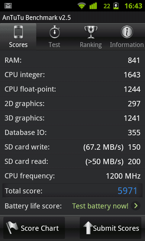145x241 pixels.
Task: Tap the 16:43 clock in status bar
Action: tap(133, 6)
